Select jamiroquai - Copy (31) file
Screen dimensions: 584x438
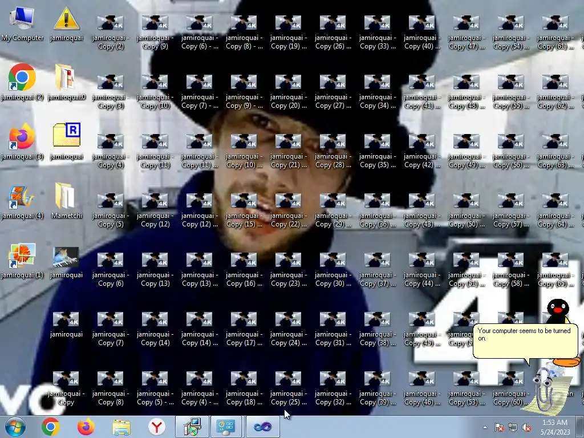click(x=332, y=328)
